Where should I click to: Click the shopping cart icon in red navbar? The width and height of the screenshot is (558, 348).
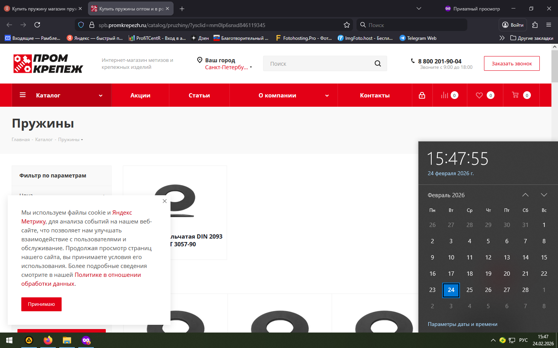coord(515,95)
